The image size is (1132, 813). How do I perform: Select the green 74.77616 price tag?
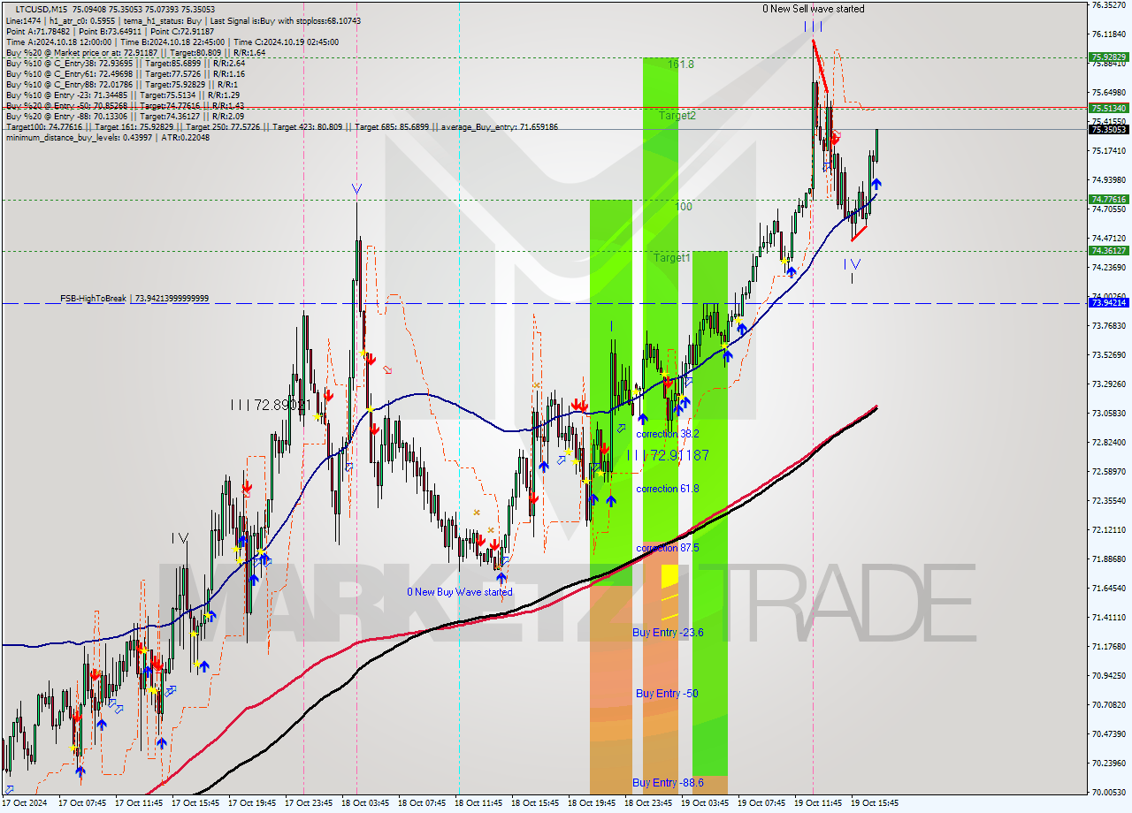[1109, 200]
